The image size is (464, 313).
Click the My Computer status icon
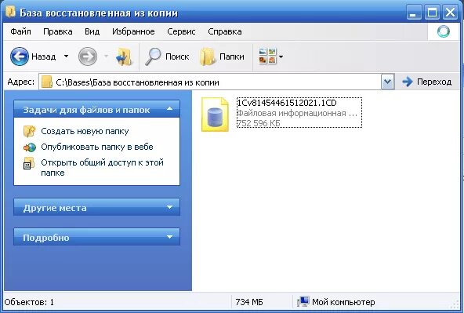(x=303, y=301)
